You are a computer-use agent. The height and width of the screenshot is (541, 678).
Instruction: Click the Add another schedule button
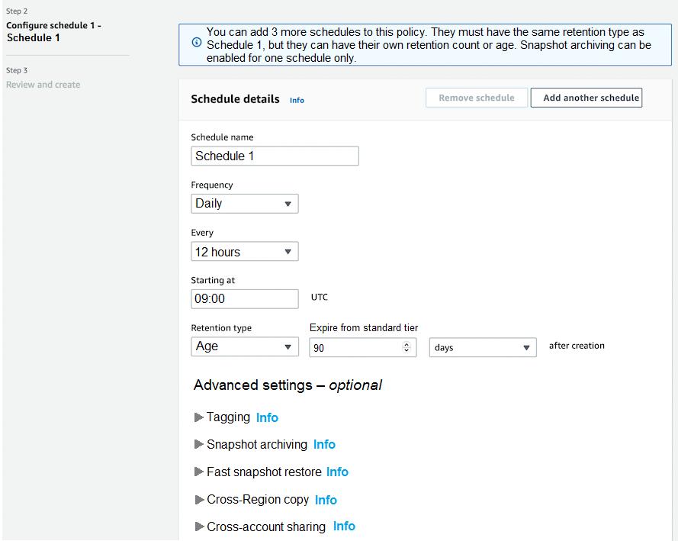586,98
